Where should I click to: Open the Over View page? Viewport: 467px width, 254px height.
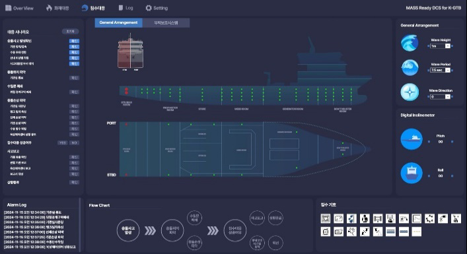coord(19,8)
